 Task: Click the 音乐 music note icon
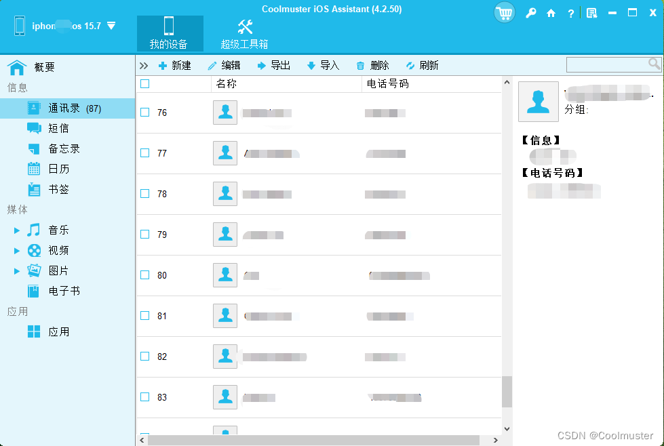tap(34, 230)
